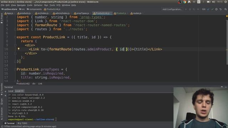Click Git update project icon
Screen dimensions: 228x128
pos(208,9)
